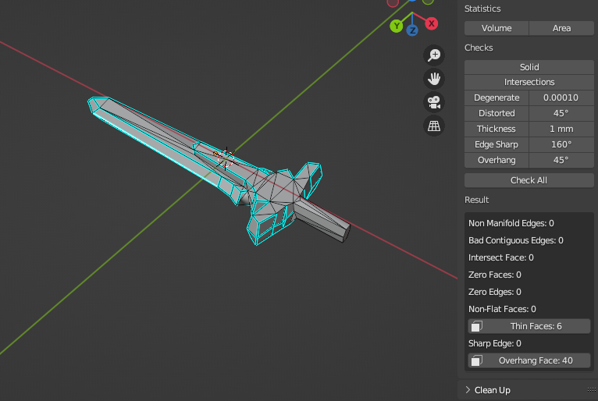Click the Volume statistics button
This screenshot has height=401, width=598.
click(497, 28)
